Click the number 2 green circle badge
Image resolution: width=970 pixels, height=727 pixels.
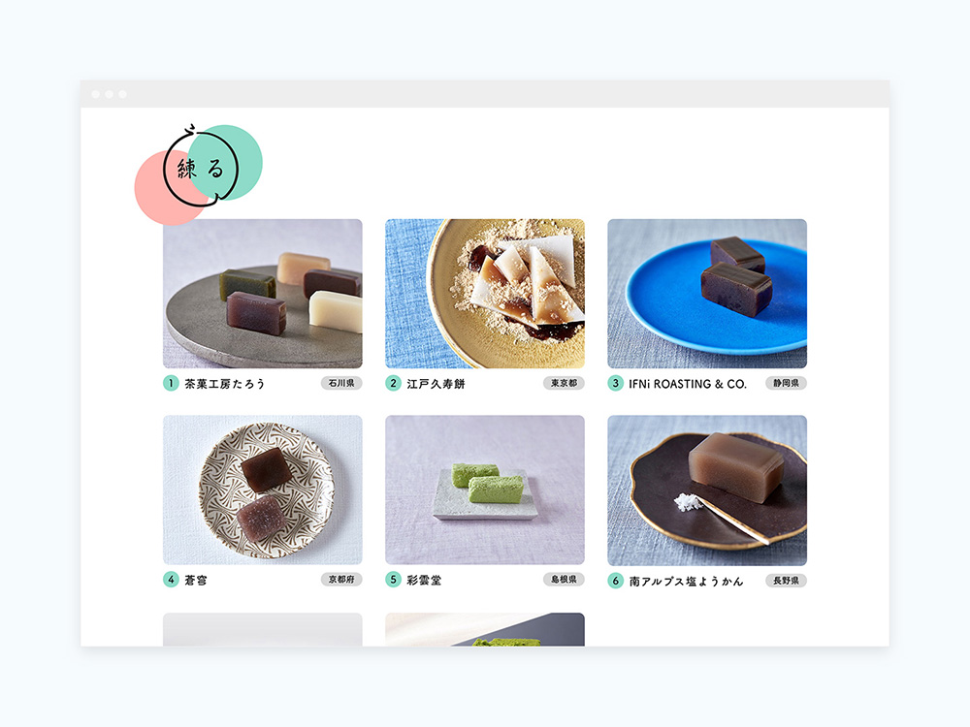pyautogui.click(x=393, y=383)
